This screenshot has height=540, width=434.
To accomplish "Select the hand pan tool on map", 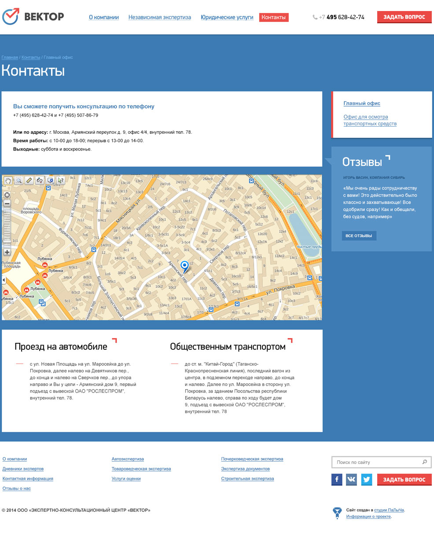I will click(8, 180).
